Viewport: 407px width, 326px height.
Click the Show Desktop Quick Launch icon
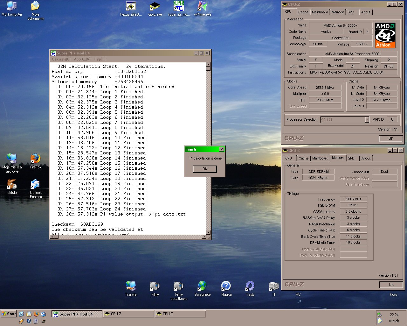[22, 314]
